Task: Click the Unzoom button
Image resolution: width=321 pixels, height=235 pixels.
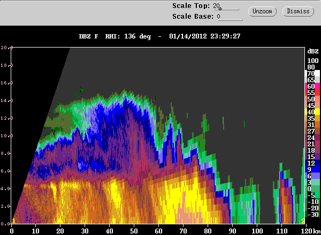Action: (262, 11)
